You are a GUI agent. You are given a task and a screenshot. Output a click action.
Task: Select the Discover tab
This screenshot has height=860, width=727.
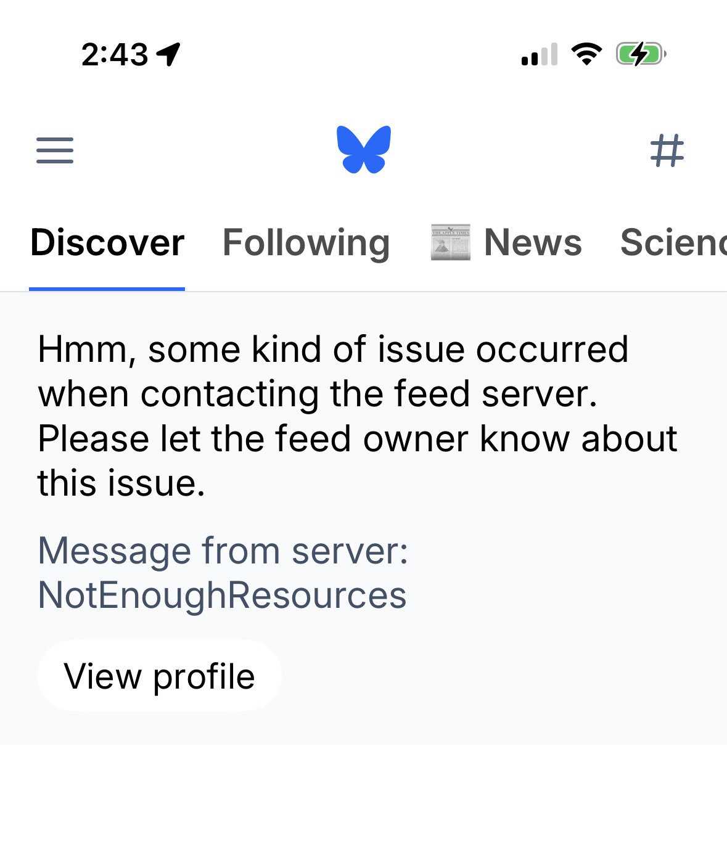point(107,242)
